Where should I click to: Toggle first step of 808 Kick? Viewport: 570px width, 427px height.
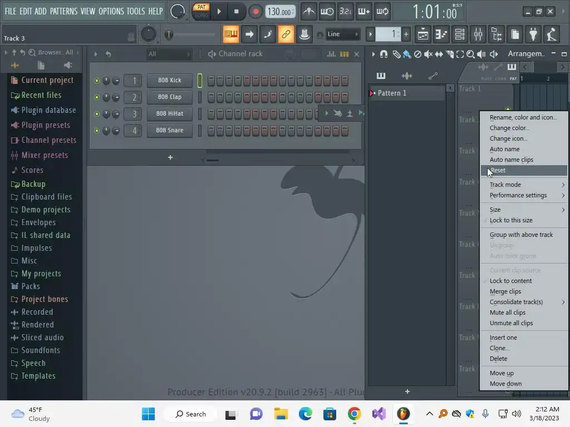tap(211, 80)
